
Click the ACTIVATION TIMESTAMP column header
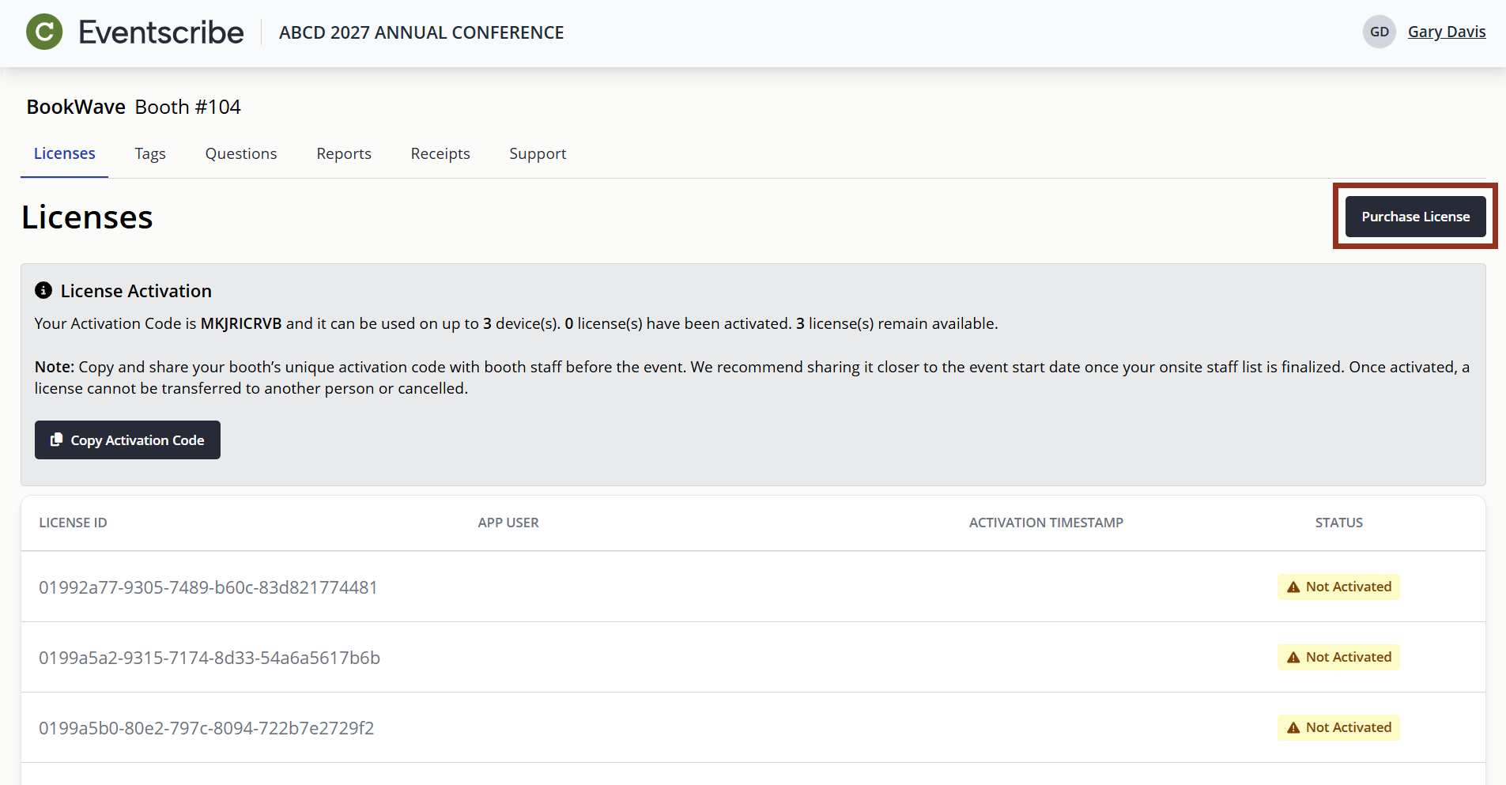point(1047,523)
